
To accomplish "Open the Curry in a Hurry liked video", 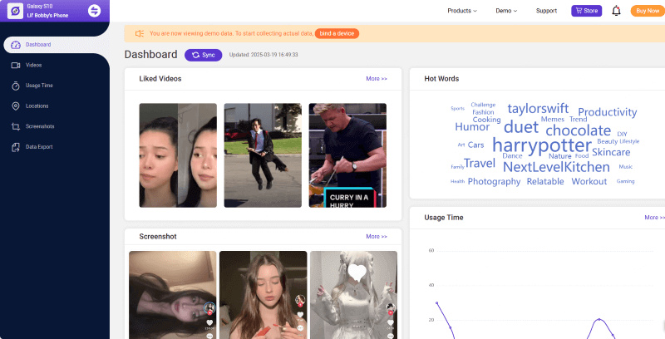I will pos(347,155).
